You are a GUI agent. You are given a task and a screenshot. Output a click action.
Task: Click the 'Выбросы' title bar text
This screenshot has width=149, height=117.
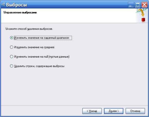(x=16, y=5)
